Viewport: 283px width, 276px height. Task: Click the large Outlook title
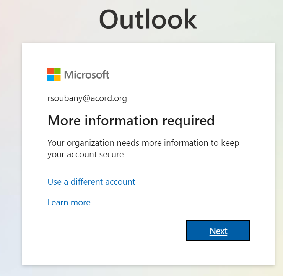(x=148, y=19)
